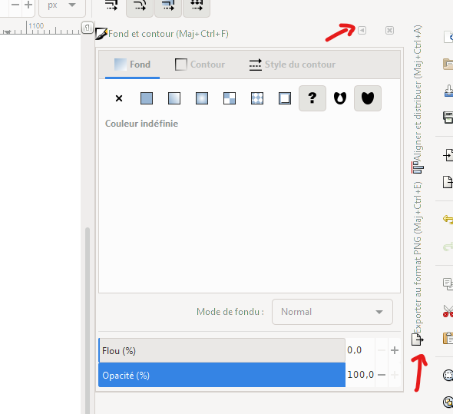Image resolution: width=453 pixels, height=414 pixels.
Task: Toggle first transform-affect toolbar icon
Action: (111, 5)
